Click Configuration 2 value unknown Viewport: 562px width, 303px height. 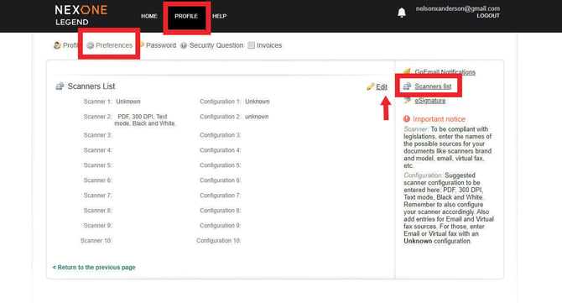(x=257, y=117)
